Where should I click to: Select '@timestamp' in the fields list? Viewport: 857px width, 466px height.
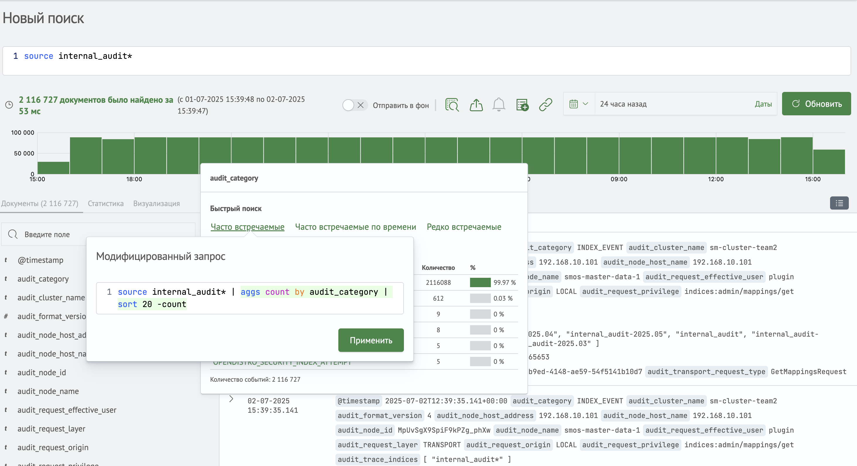(x=40, y=260)
